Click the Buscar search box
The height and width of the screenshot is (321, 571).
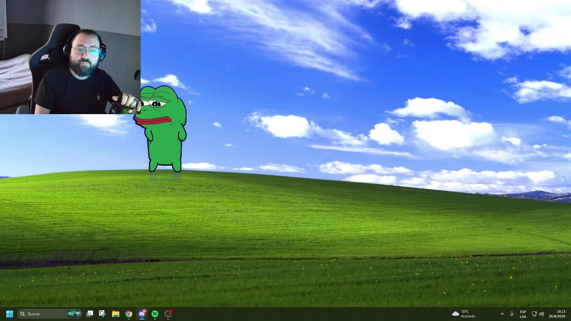50,314
